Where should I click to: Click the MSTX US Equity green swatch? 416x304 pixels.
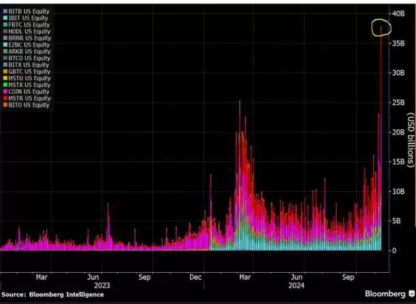(x=5, y=84)
